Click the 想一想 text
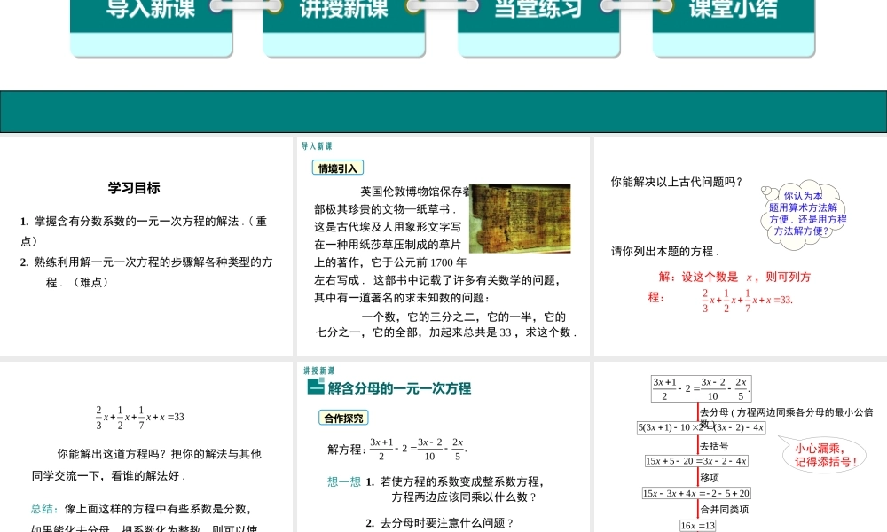This screenshot has height=532, width=887. (x=344, y=481)
